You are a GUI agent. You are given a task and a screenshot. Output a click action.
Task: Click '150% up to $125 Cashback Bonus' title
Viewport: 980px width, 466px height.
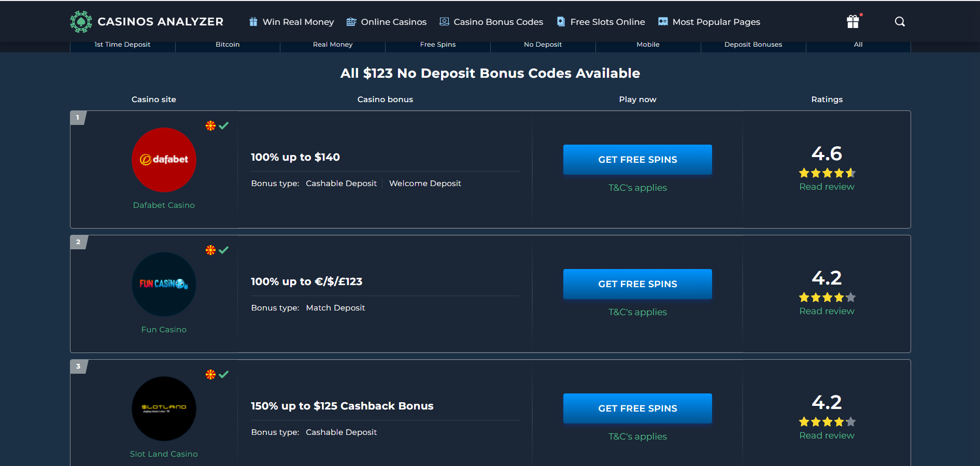342,406
